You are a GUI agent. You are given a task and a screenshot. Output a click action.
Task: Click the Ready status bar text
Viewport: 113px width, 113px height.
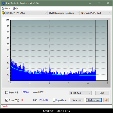pos(4,106)
